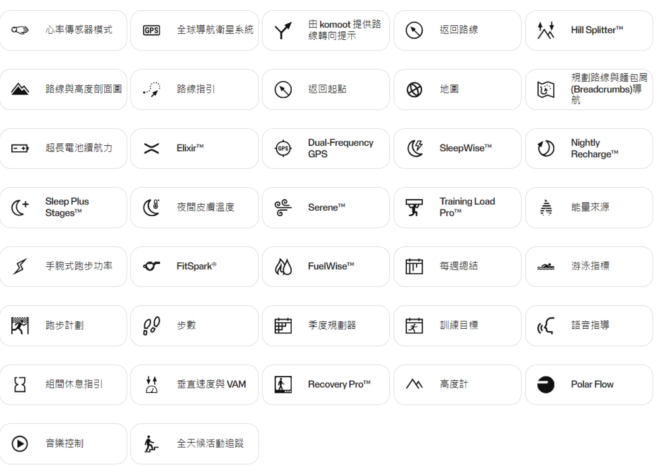Click the compass icon beside 返回起點

coord(283,90)
